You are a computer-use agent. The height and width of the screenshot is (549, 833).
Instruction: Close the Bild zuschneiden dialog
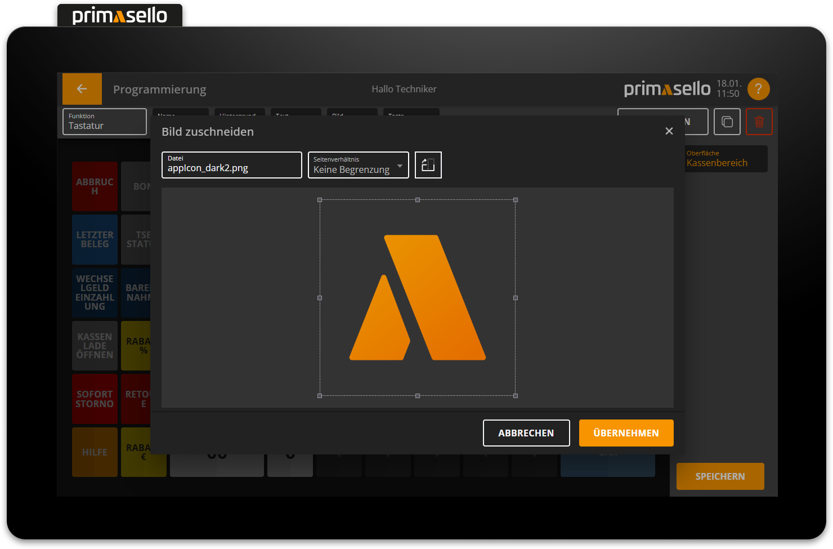[x=669, y=131]
